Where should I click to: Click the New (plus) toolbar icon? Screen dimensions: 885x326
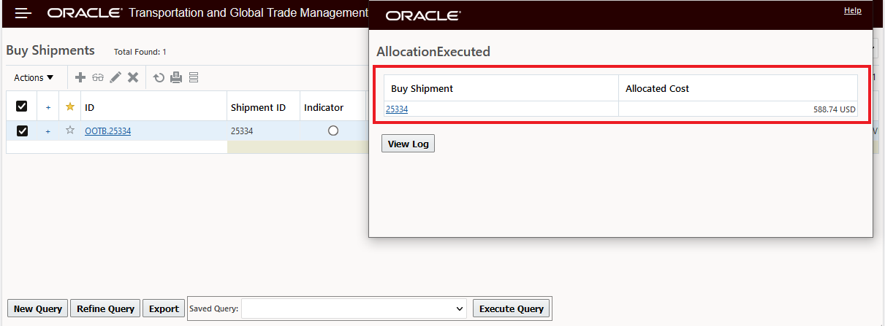(81, 77)
